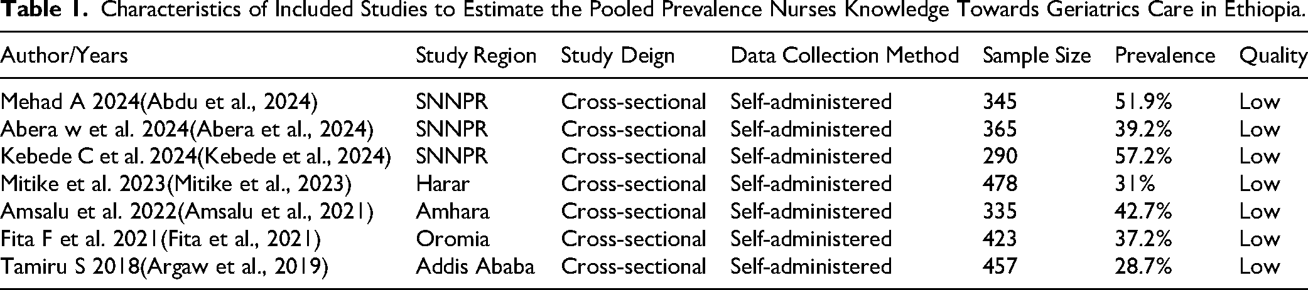Click the Amsalu et al., 2021 citation
1308x290 pixels.
277,212
